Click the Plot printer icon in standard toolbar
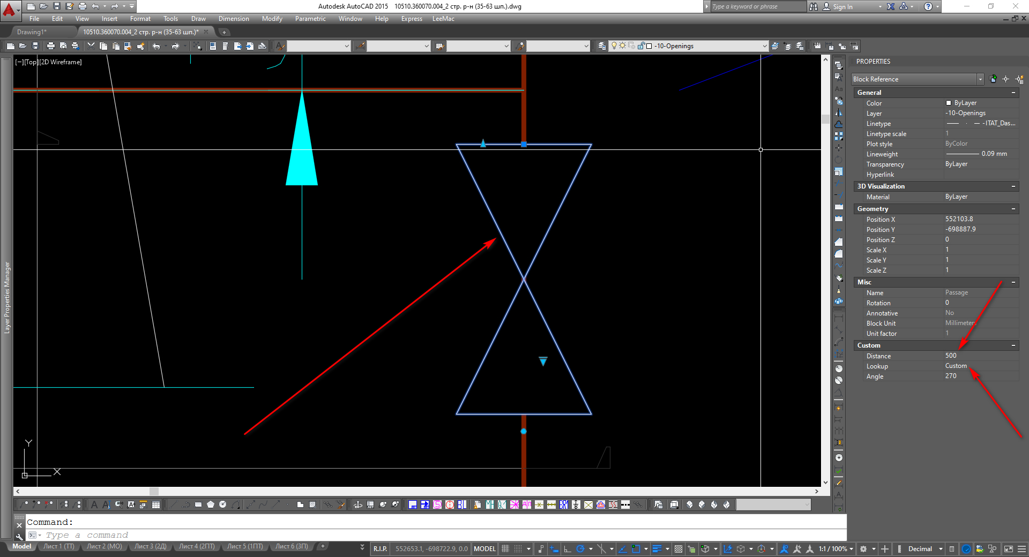 click(x=50, y=46)
